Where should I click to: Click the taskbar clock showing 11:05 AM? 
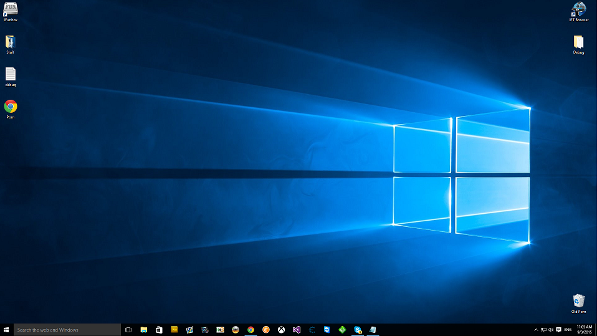point(584,330)
